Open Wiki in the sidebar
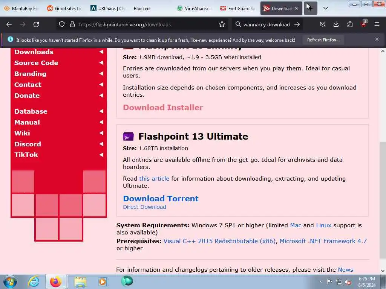This screenshot has height=289, width=386. (x=22, y=133)
